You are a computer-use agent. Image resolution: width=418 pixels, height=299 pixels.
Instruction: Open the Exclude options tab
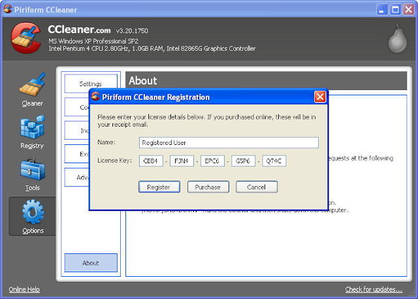pyautogui.click(x=77, y=154)
